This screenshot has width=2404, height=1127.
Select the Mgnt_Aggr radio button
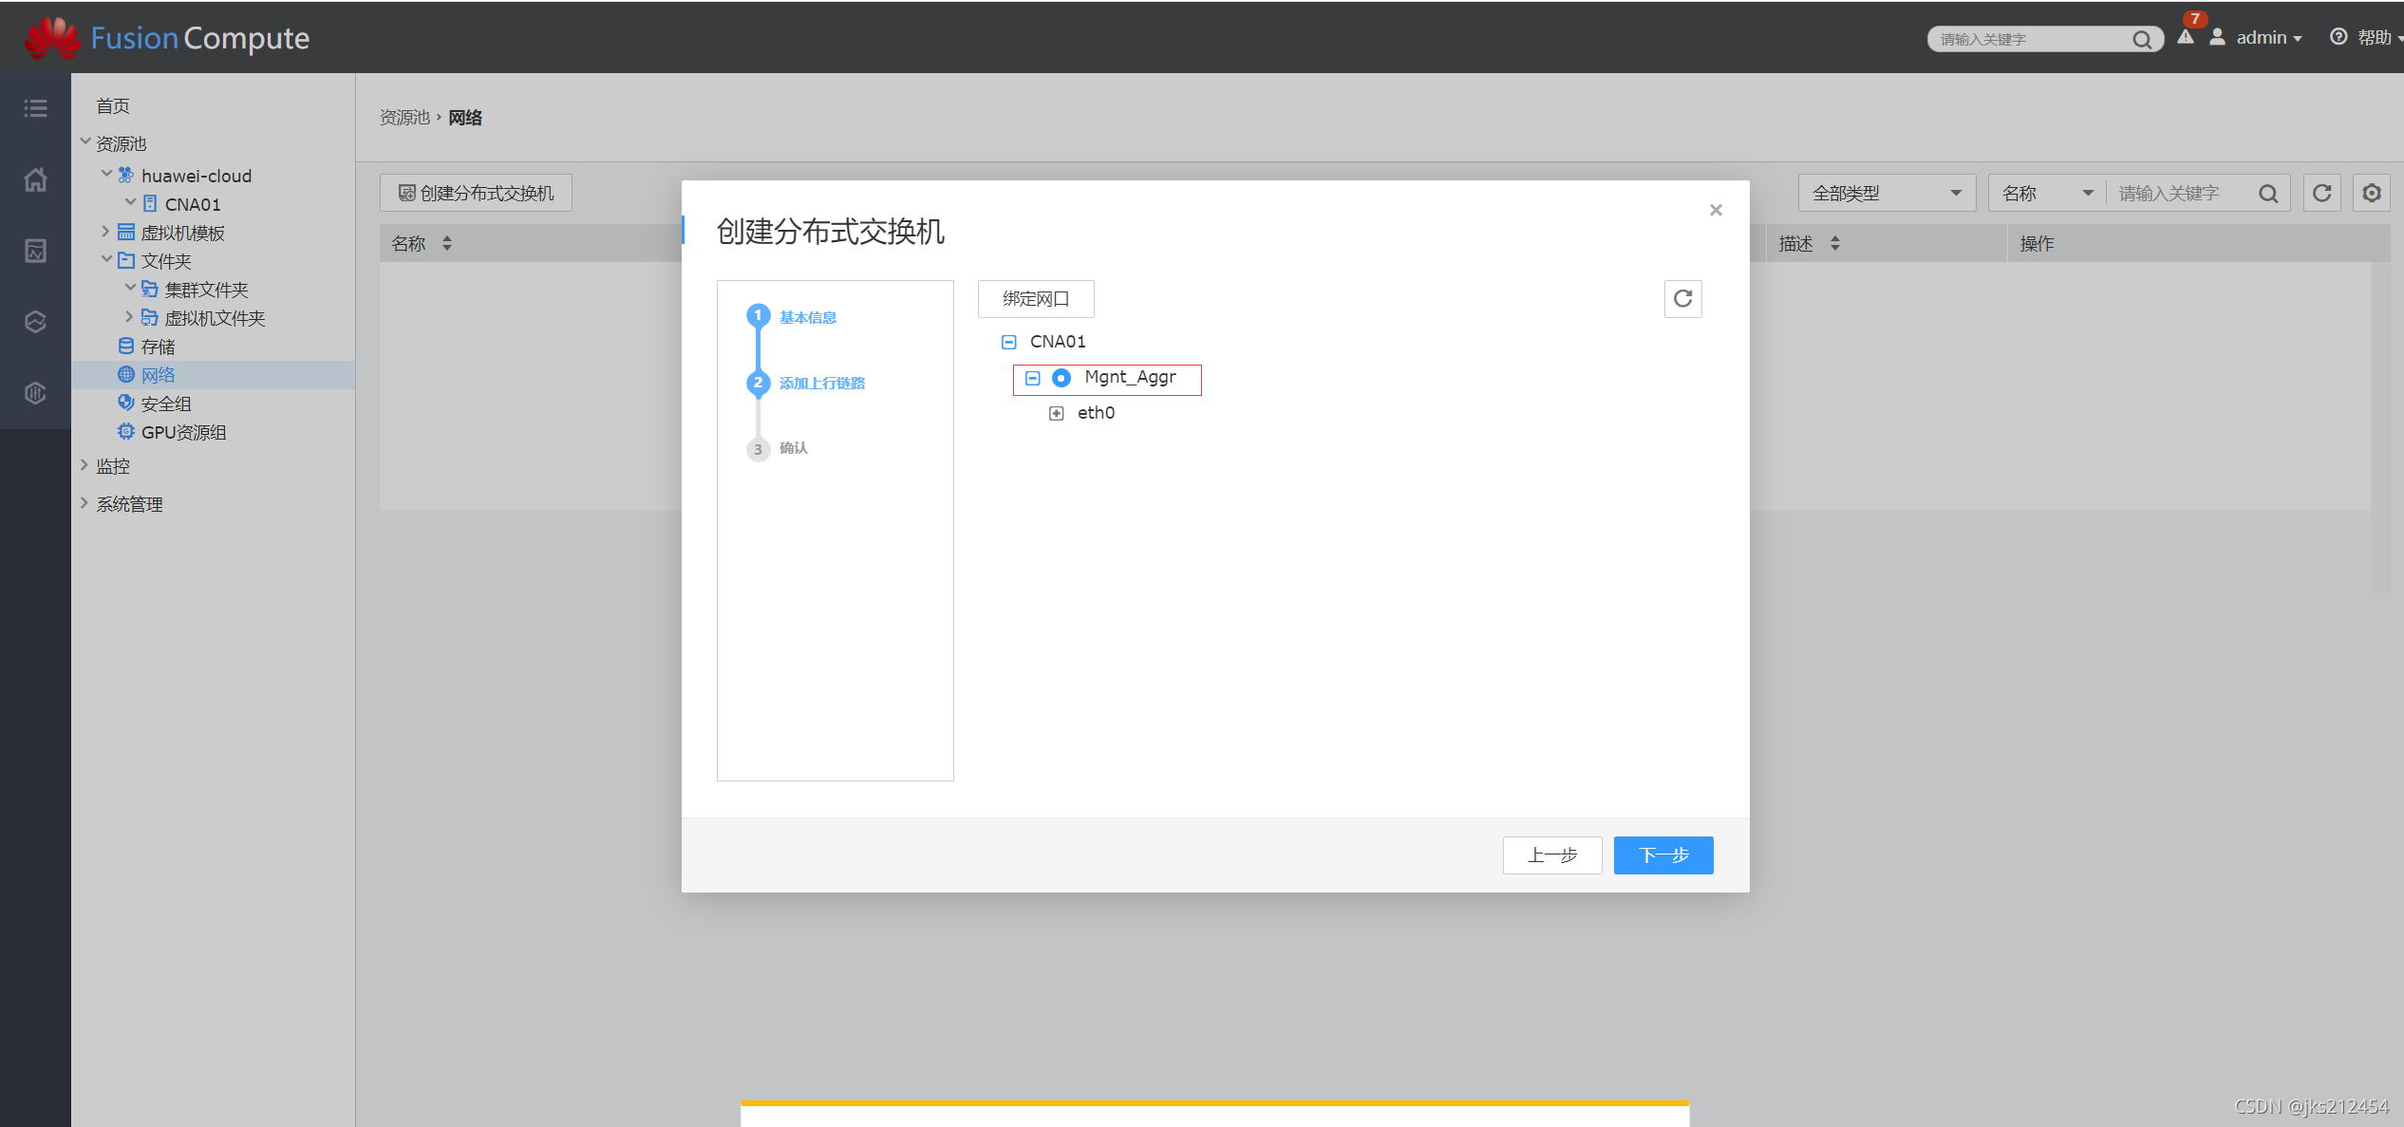click(x=1061, y=378)
